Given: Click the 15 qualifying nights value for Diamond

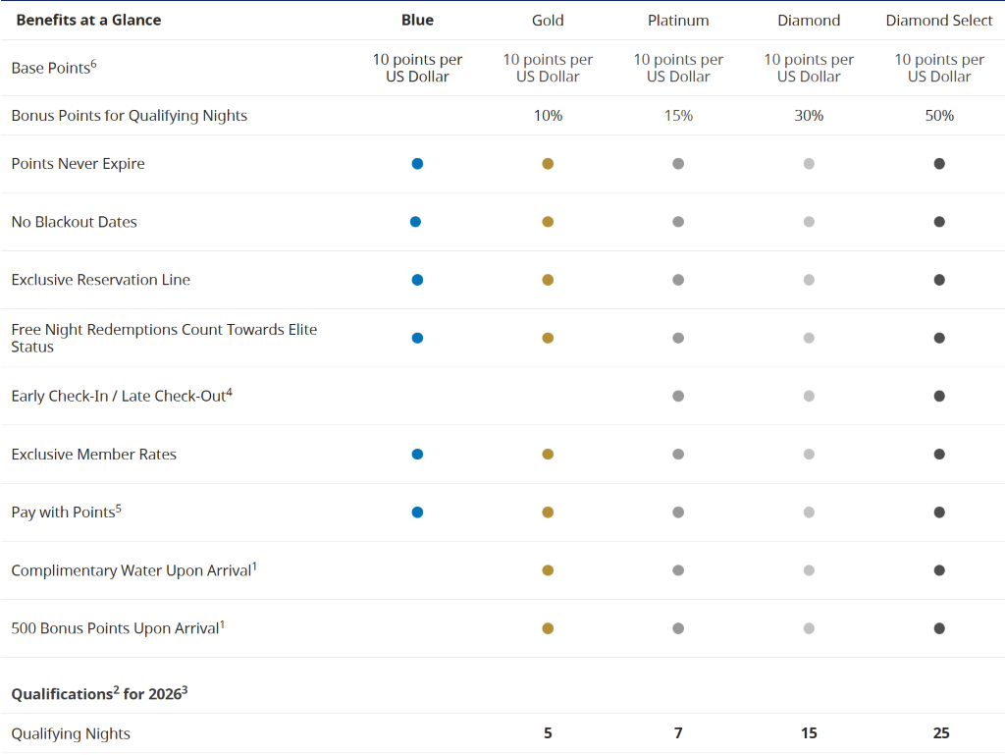Looking at the screenshot, I should click(x=809, y=733).
